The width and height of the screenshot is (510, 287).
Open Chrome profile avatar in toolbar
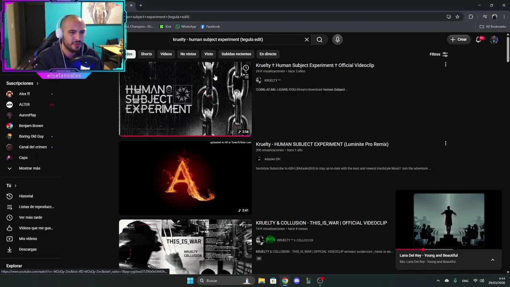pyautogui.click(x=494, y=17)
